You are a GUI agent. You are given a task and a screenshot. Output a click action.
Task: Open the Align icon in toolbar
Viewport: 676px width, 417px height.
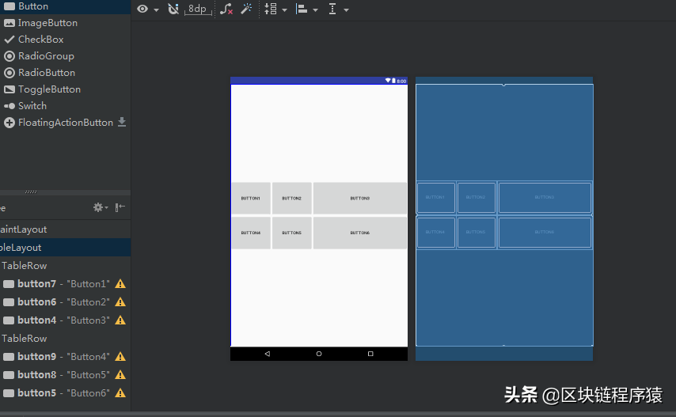coord(302,9)
